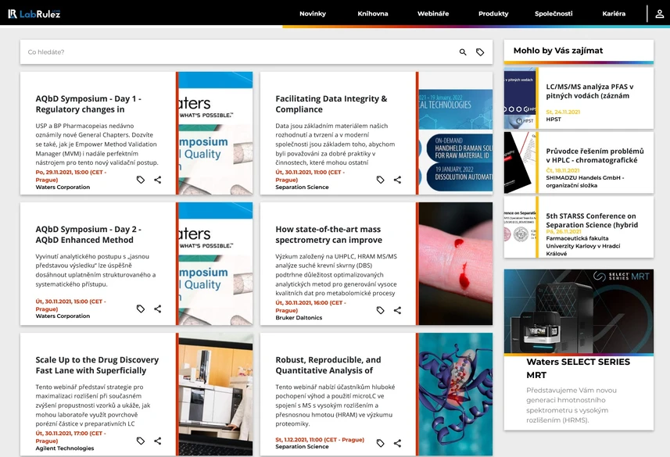Click tag icon on Facilitating Data Integrity card

click(x=380, y=180)
